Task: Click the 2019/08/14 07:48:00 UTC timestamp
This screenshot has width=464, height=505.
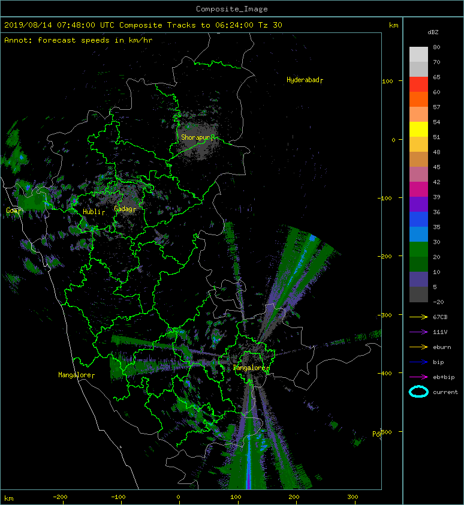Action: pos(59,25)
